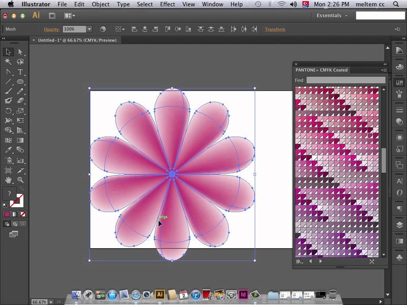The height and width of the screenshot is (305, 407).
Task: Select the Magic Wand tool
Action: [8, 62]
